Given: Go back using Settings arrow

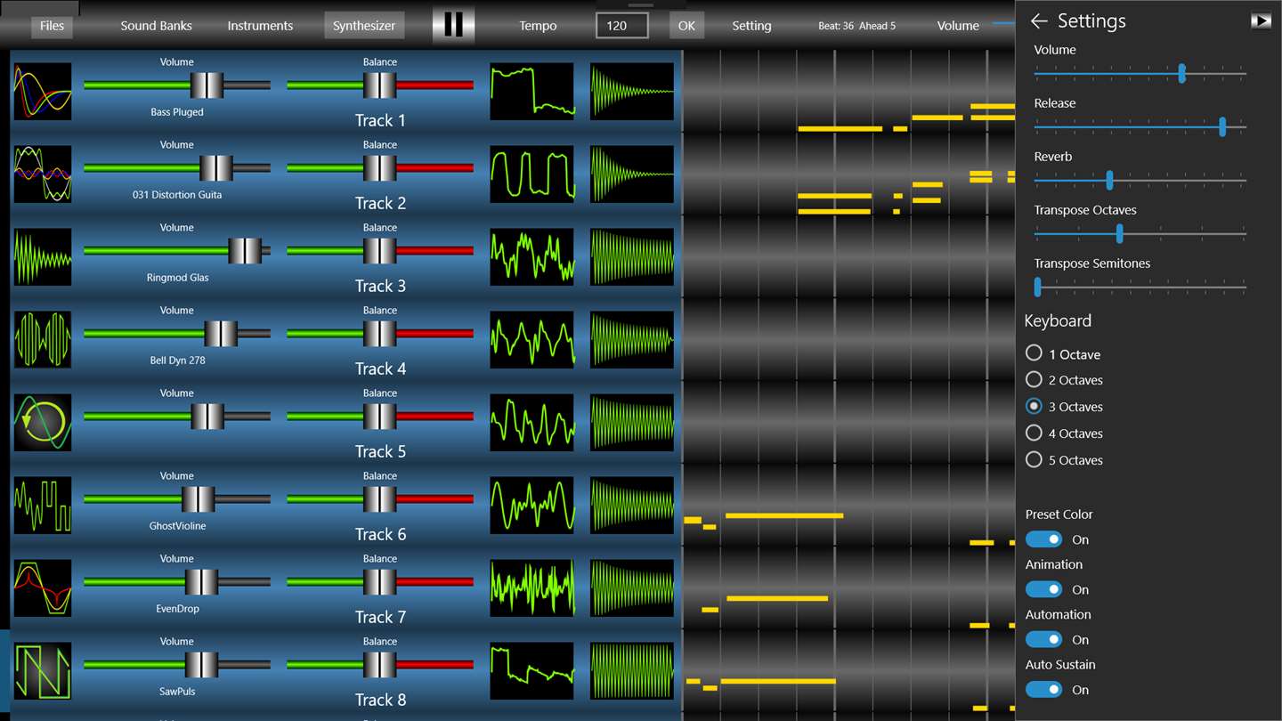Looking at the screenshot, I should 1038,20.
